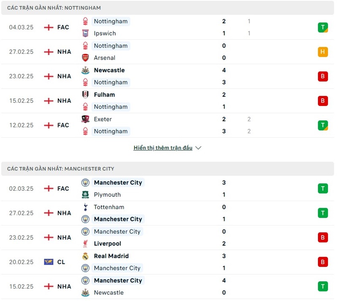Click the Arsenal club crest icon

point(86,58)
